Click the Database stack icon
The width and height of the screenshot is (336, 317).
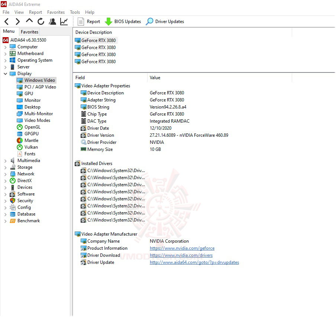13,214
